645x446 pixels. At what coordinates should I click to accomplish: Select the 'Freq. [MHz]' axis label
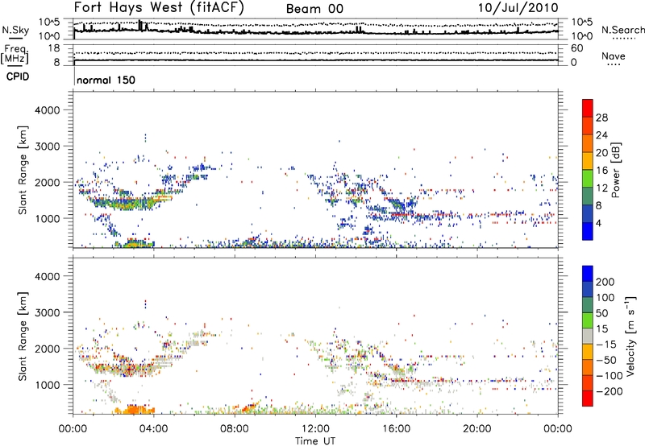15,55
